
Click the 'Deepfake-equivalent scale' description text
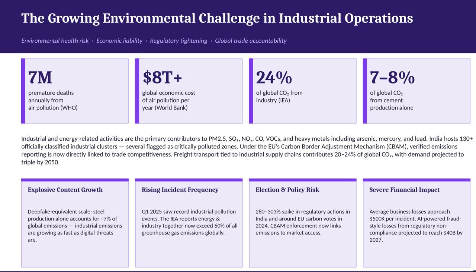(x=74, y=226)
